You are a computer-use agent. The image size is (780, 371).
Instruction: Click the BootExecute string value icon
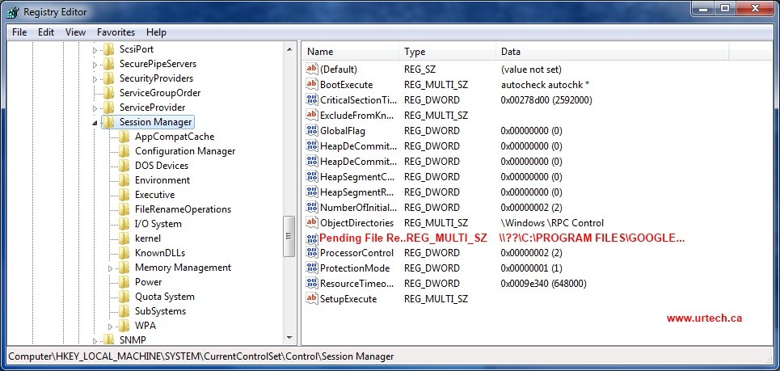312,85
